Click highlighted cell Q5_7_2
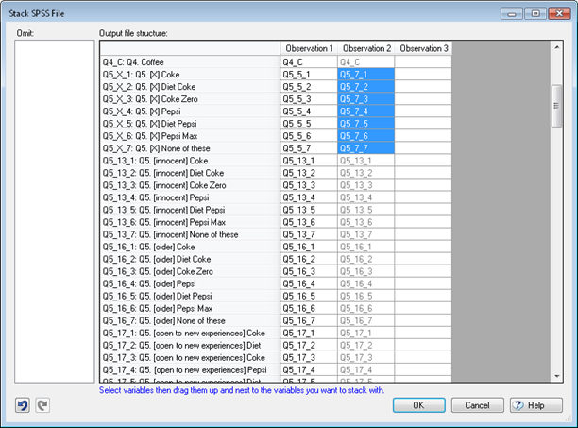Image resolution: width=578 pixels, height=428 pixels. pyautogui.click(x=366, y=87)
